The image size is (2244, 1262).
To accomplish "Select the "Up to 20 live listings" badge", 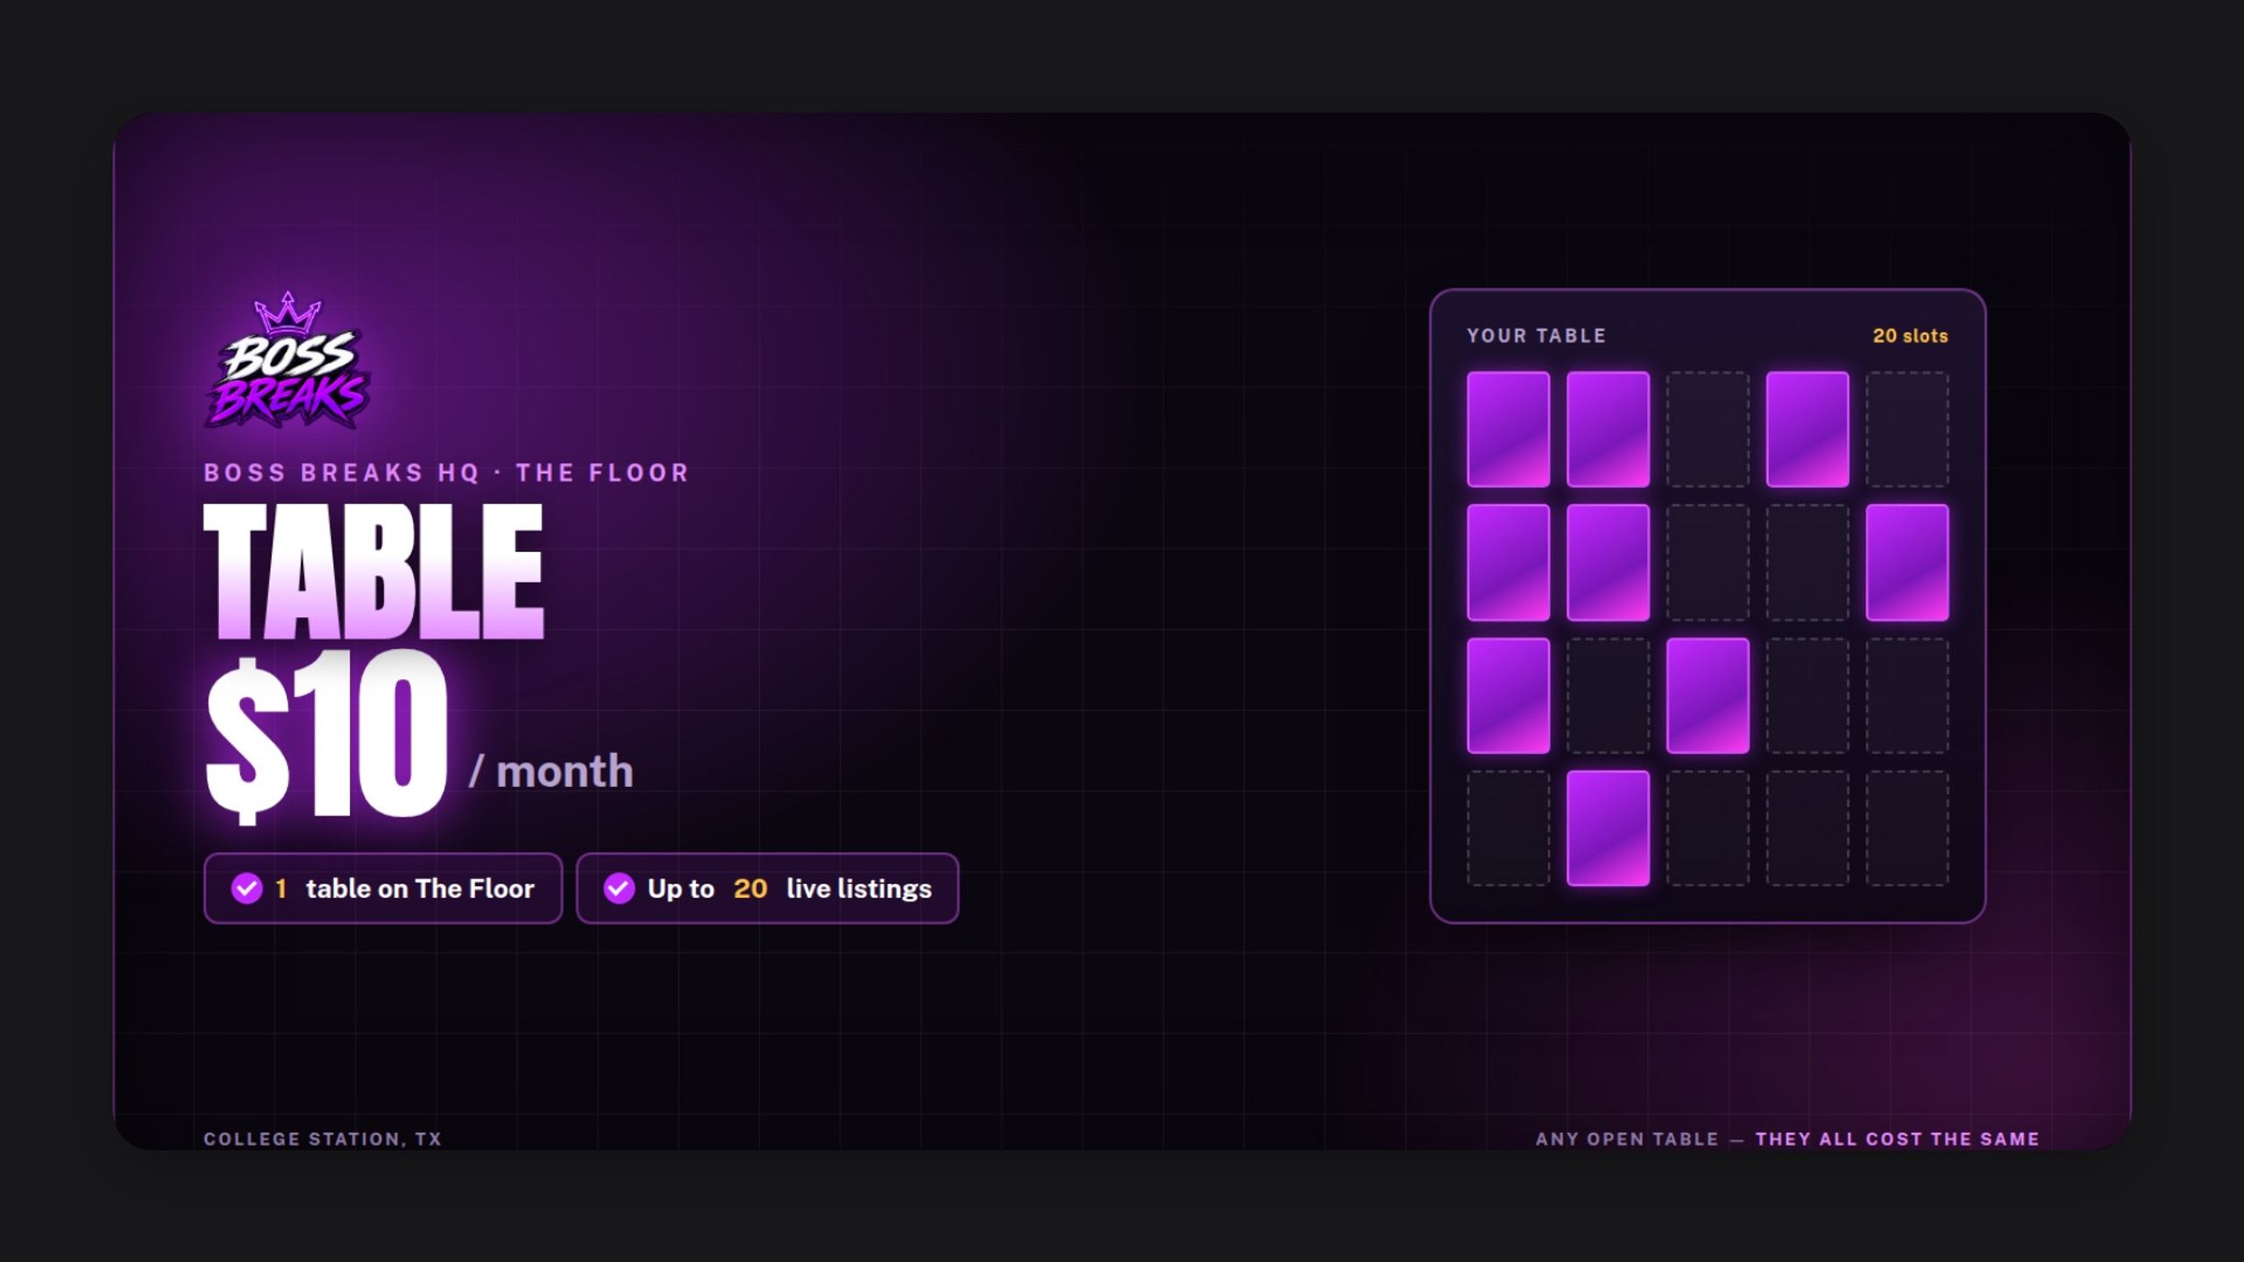I will pyautogui.click(x=767, y=888).
